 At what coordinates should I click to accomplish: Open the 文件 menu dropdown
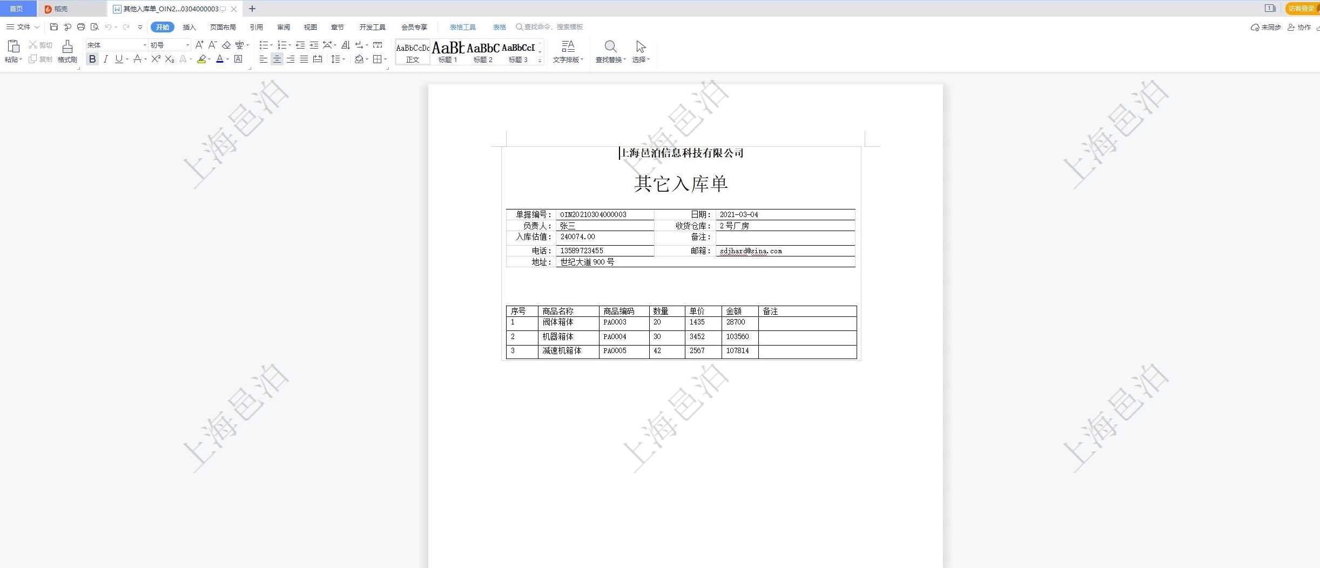(x=23, y=27)
